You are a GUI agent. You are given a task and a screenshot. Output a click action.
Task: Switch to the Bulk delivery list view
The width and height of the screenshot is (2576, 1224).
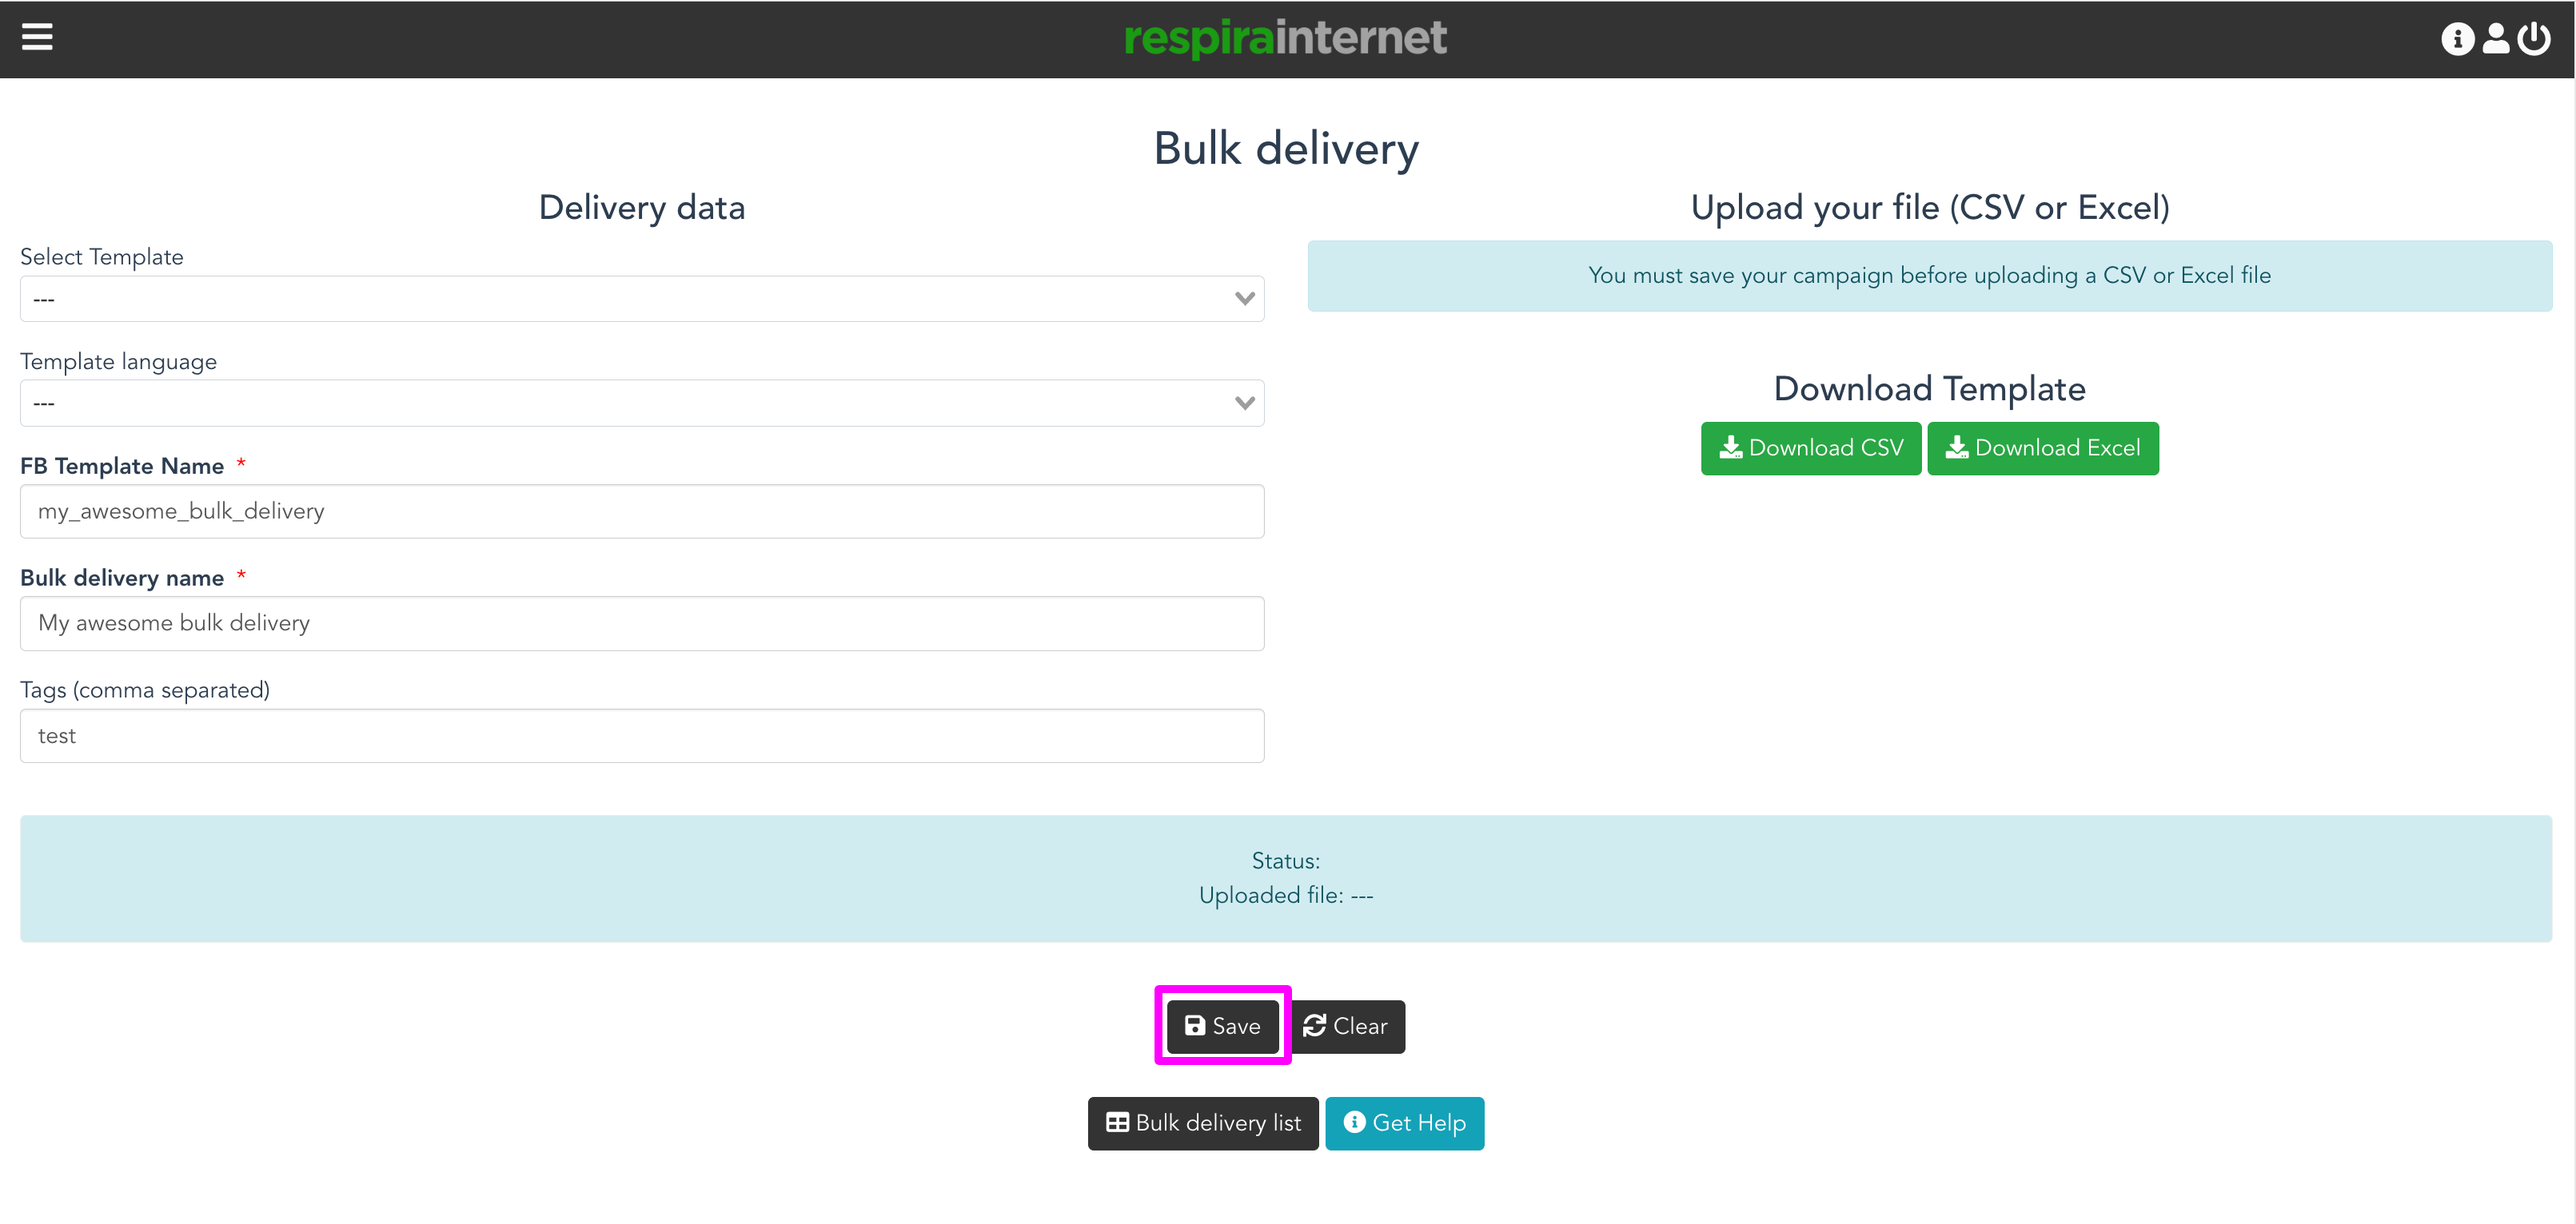tap(1202, 1122)
